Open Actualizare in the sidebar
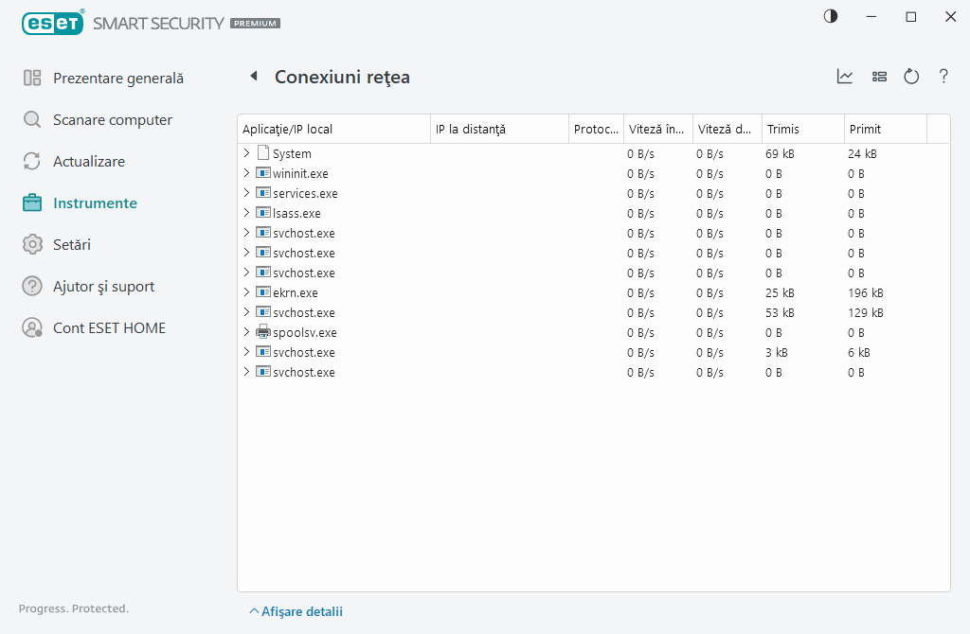The height and width of the screenshot is (634, 970). point(88,162)
